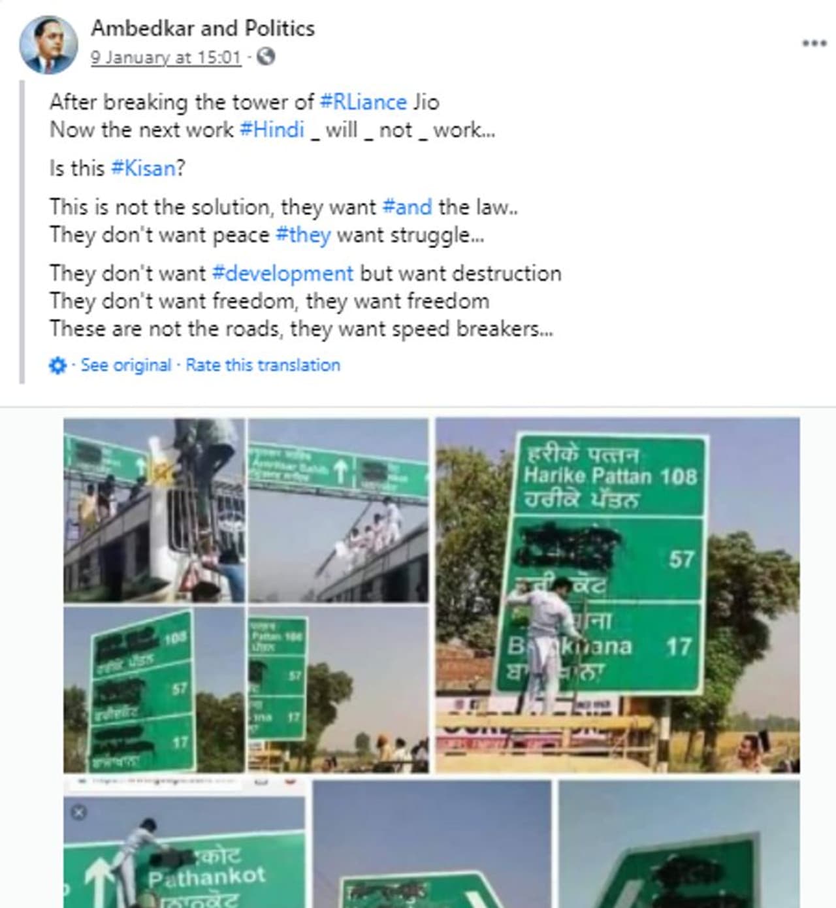Click the Ambedkar and Politics profile picture
The height and width of the screenshot is (908, 836).
click(48, 44)
